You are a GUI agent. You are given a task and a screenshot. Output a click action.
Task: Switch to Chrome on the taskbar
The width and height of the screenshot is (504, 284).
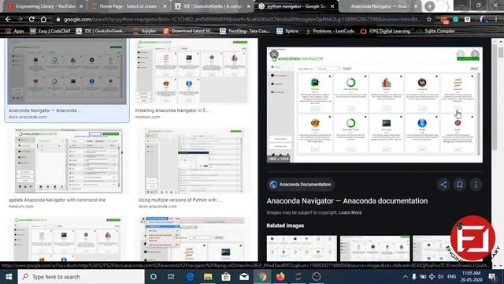coord(262,277)
